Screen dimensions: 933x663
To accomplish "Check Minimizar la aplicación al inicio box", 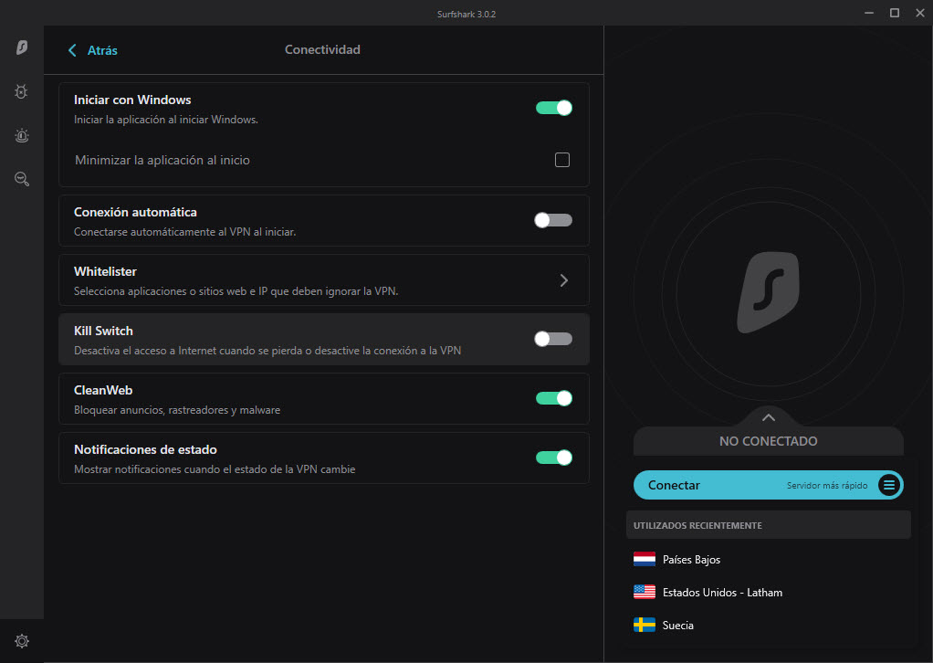I will [x=562, y=160].
